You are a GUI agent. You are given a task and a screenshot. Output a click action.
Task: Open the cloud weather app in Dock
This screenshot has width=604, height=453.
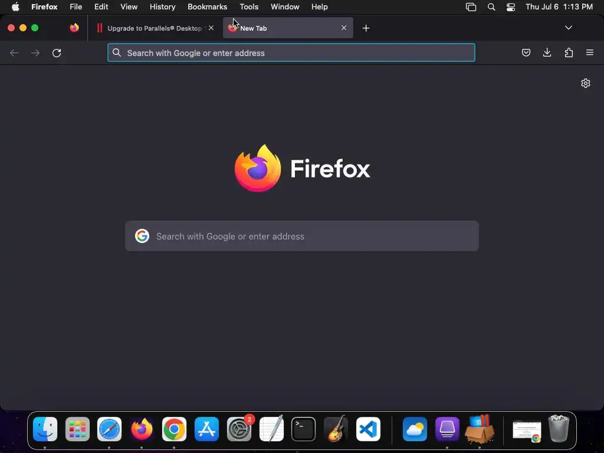[x=415, y=429]
